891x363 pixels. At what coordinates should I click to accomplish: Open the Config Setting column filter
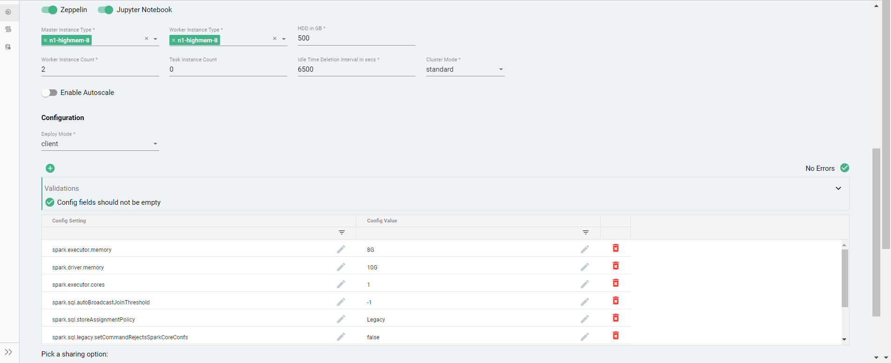pyautogui.click(x=342, y=233)
